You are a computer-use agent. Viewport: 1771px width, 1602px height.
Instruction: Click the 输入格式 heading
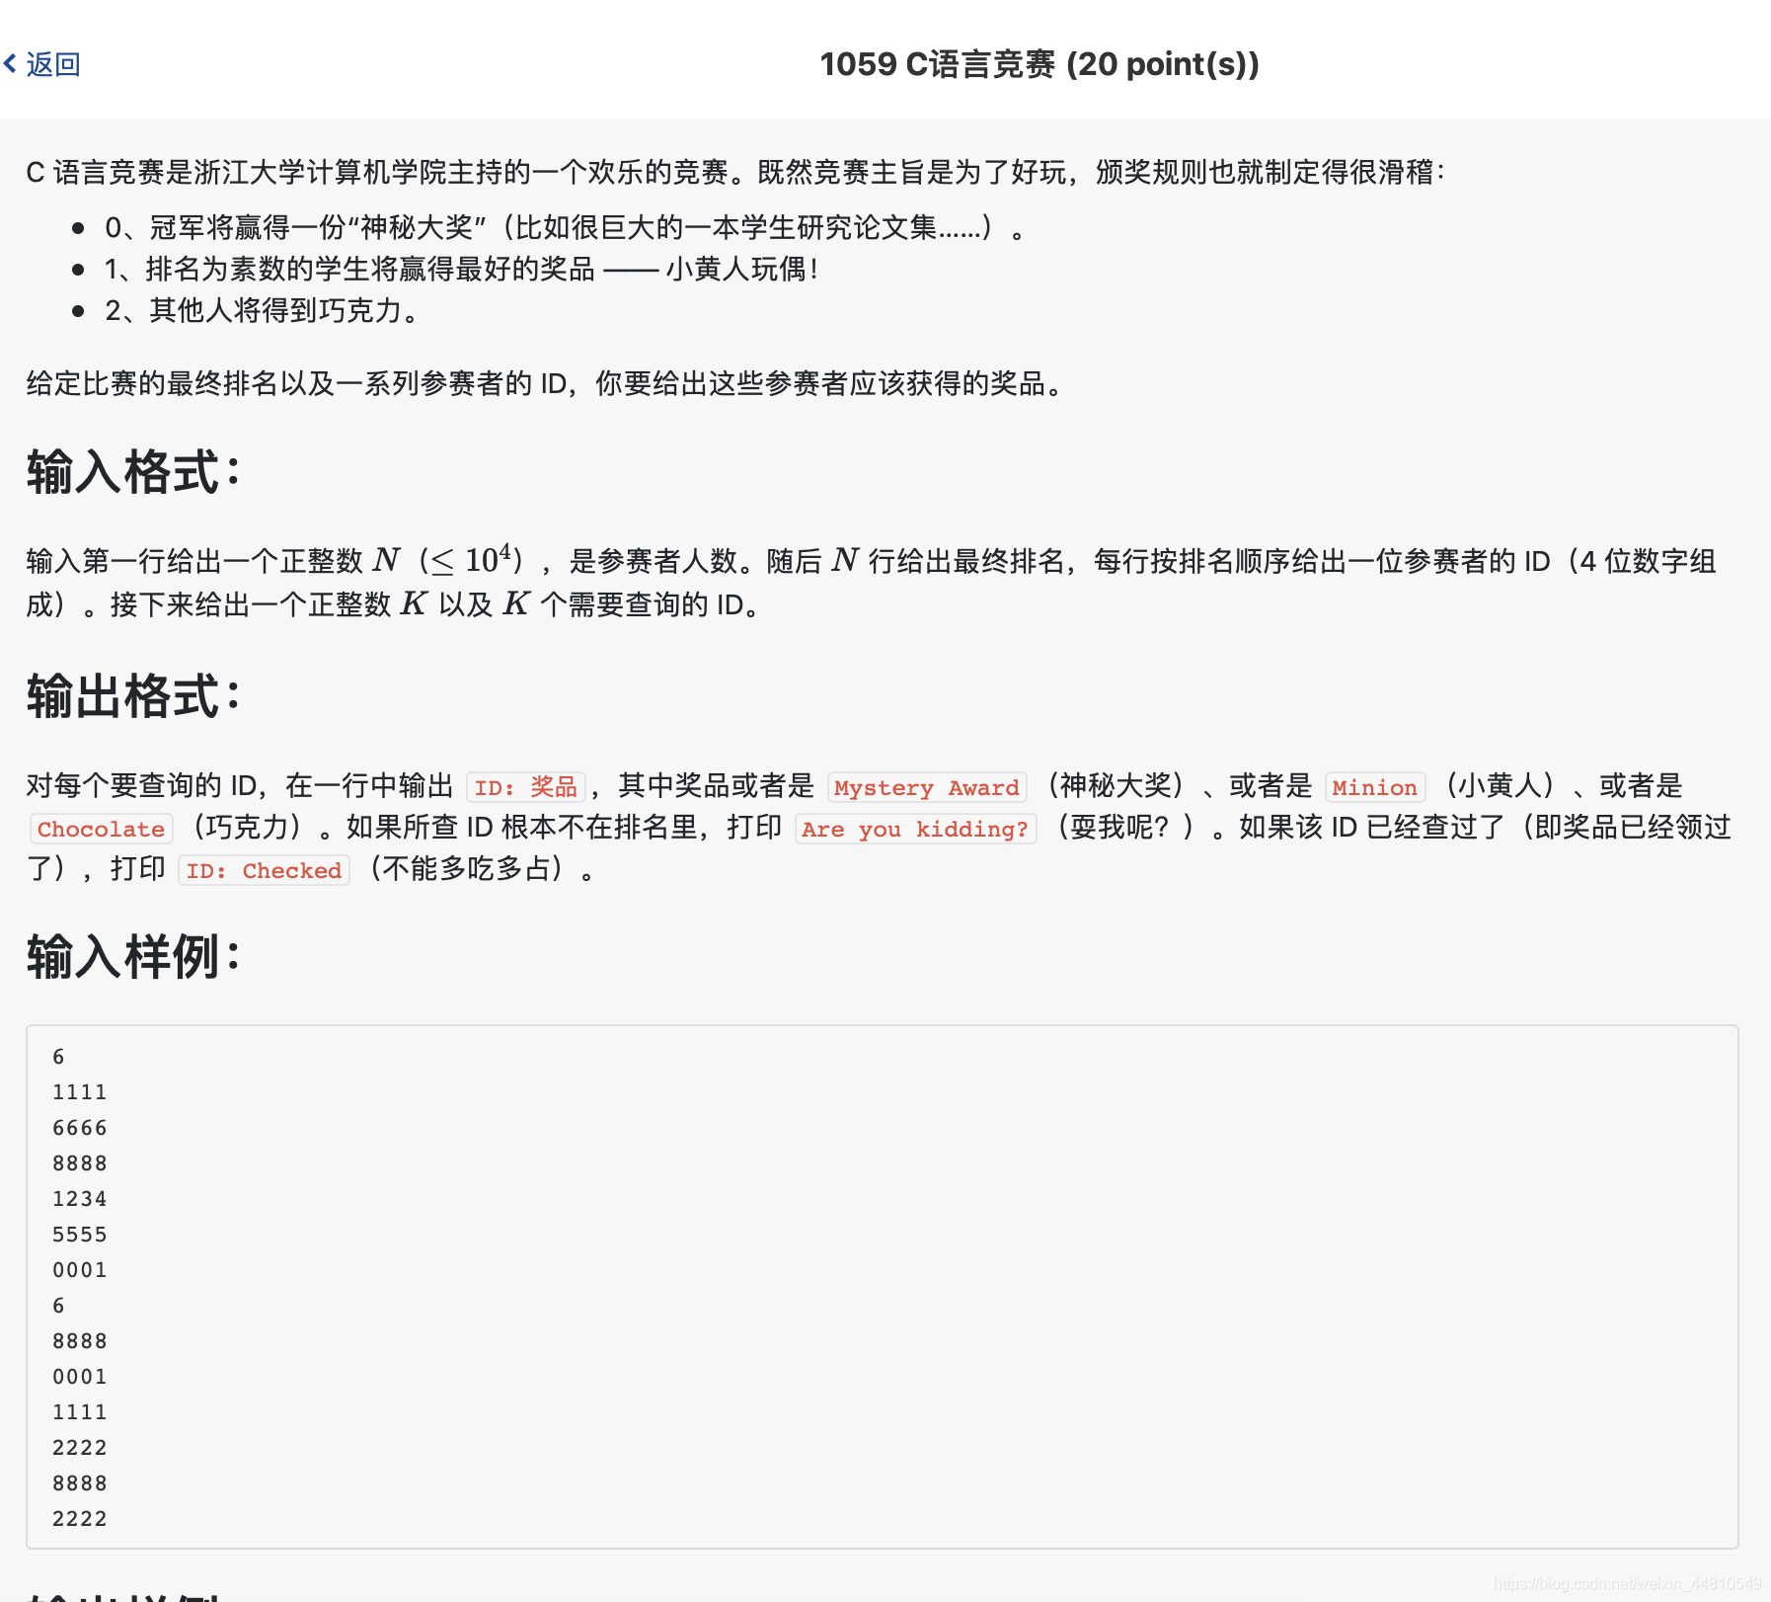point(133,471)
